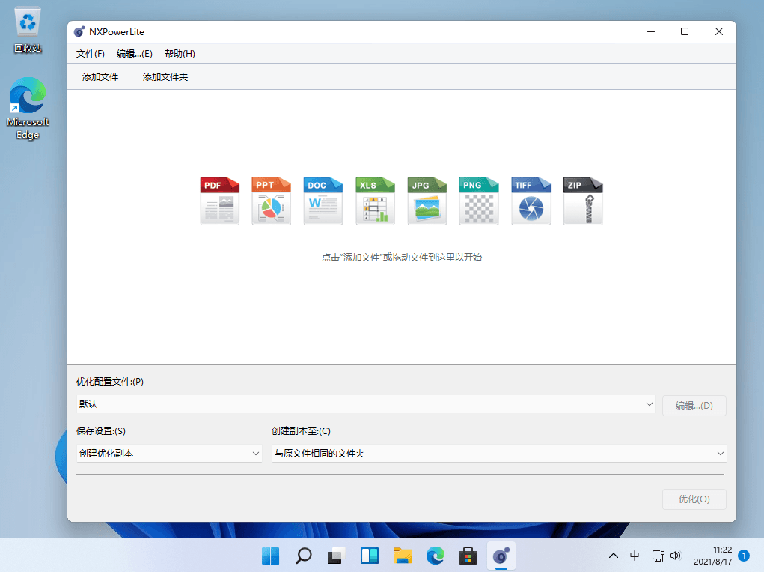Viewport: 764px width, 572px height.
Task: Click the hint text 点击“添加文件”或拖动文件到这里以开始
Action: [x=402, y=257]
